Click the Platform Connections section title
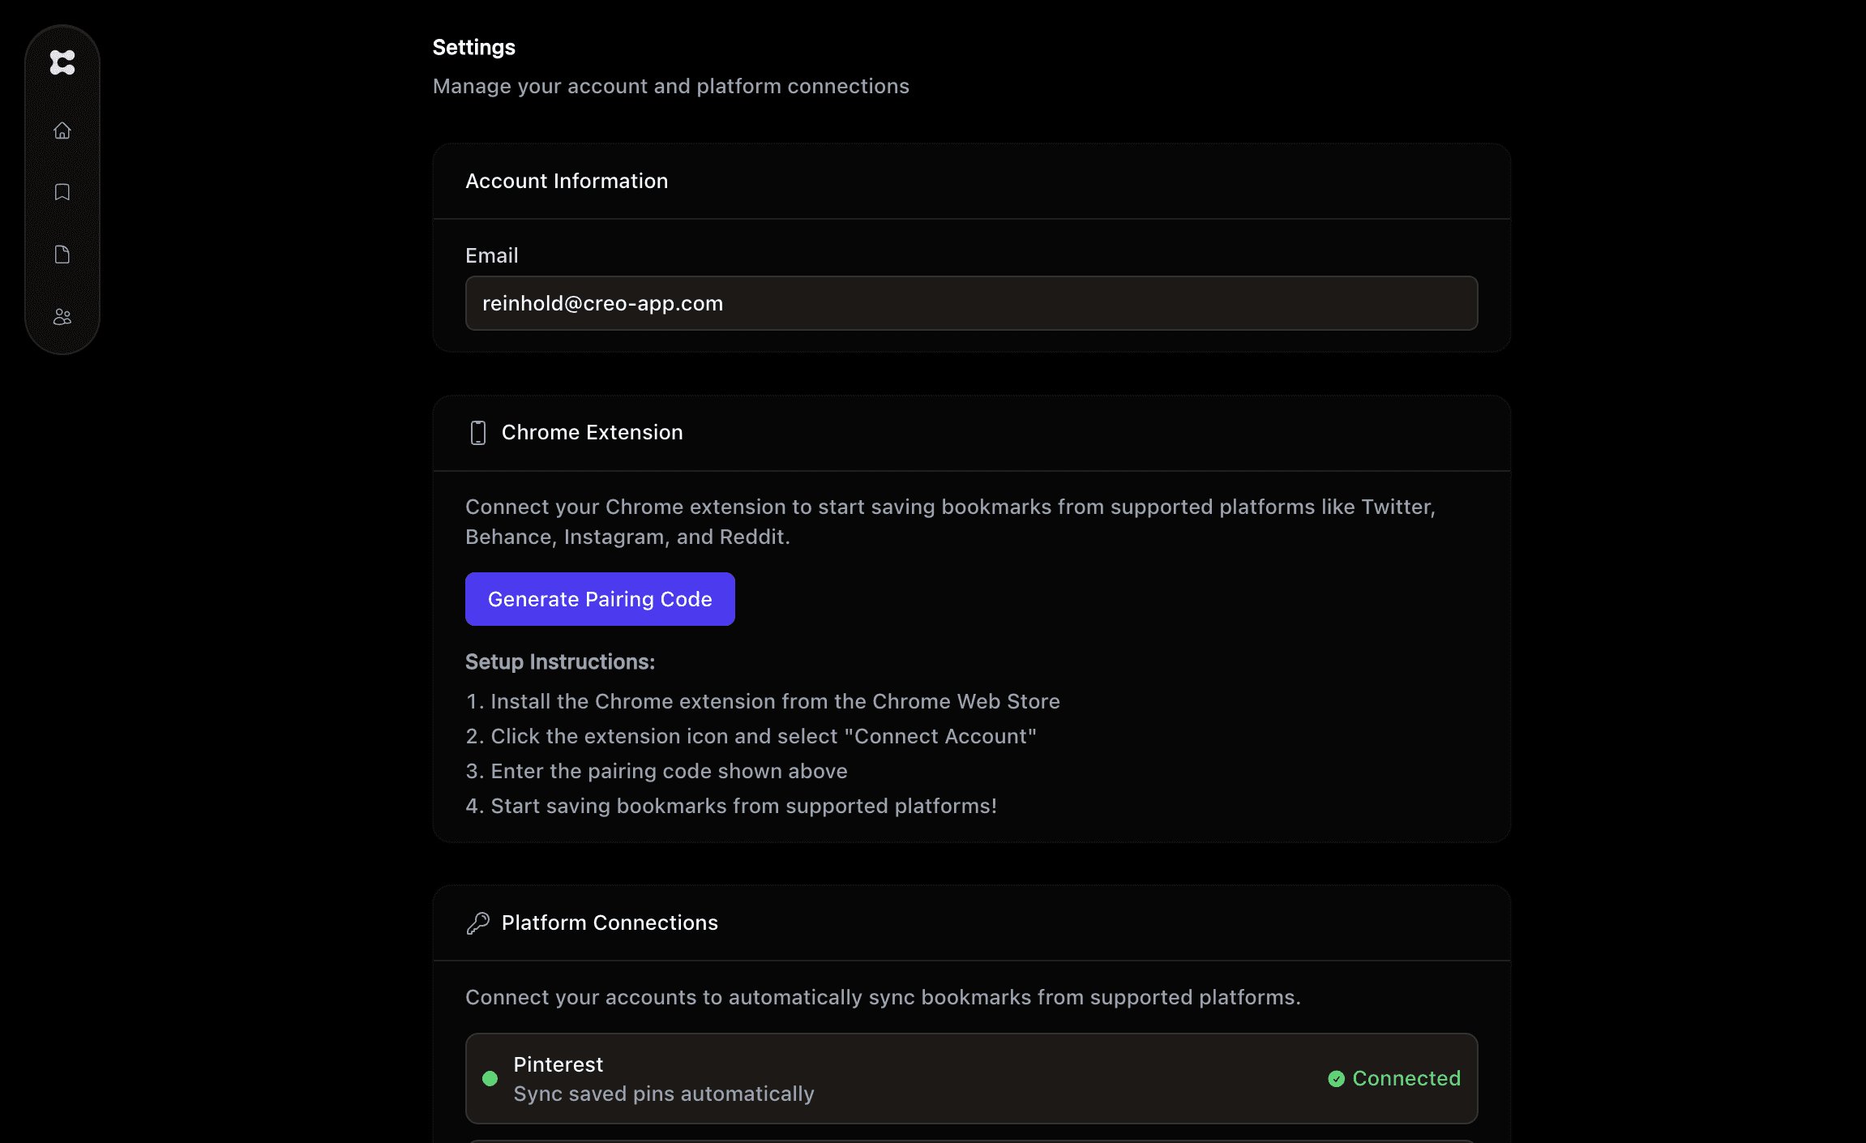 click(x=610, y=923)
